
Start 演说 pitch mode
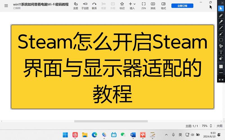[153, 6]
